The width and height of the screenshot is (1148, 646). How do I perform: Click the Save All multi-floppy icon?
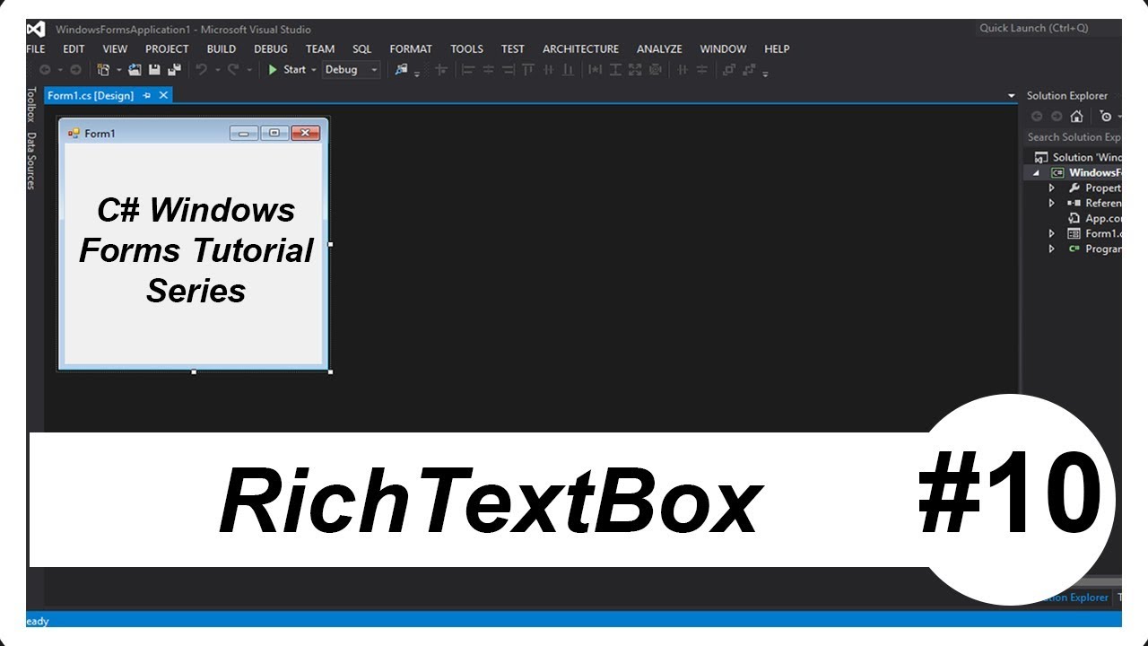pos(174,70)
